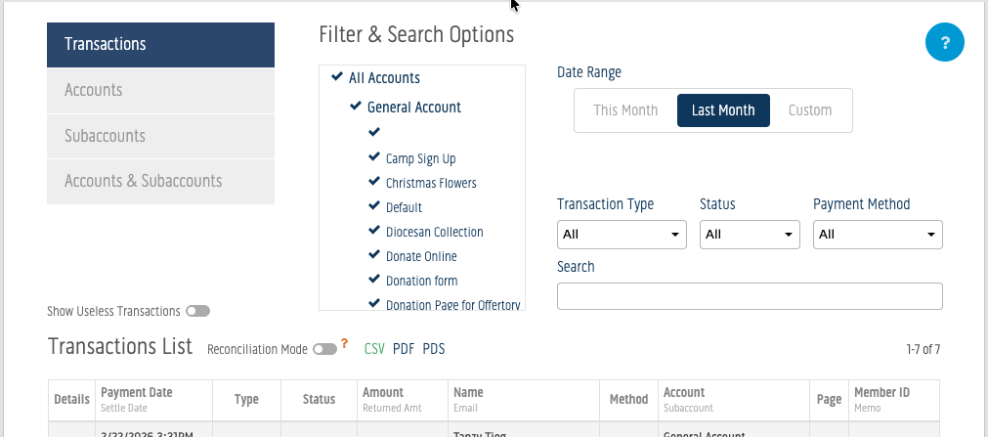Switch to the Accounts sidebar tab
The width and height of the screenshot is (988, 437).
coord(160,90)
